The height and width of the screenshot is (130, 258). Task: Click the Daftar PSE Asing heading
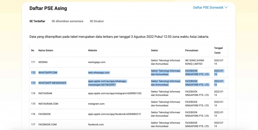(48, 8)
